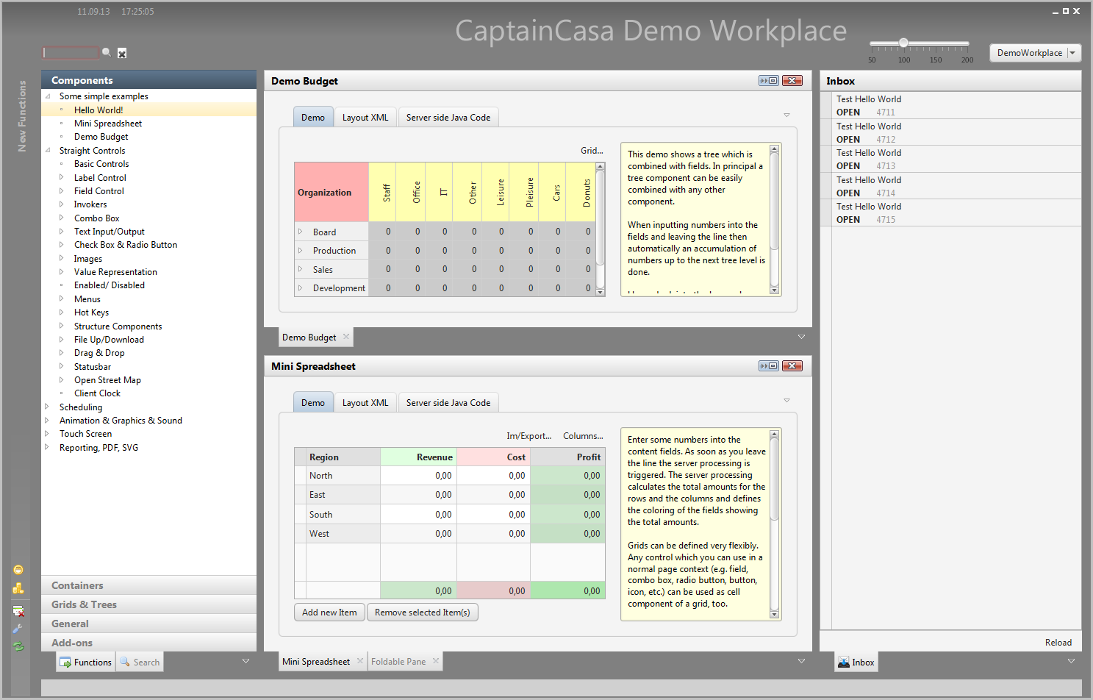Click the zoom slider handle at top
The height and width of the screenshot is (700, 1093).
(x=903, y=43)
